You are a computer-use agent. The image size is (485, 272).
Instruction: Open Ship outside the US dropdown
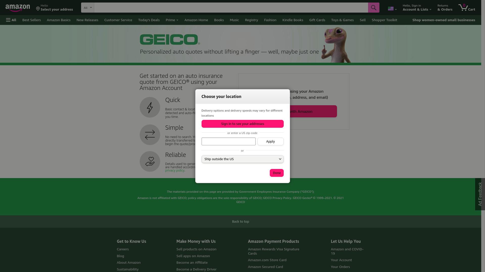tap(243, 159)
